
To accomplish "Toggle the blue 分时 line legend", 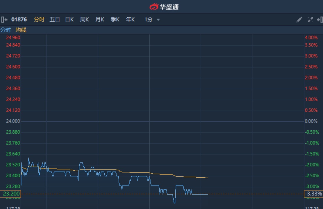I will point(6,30).
